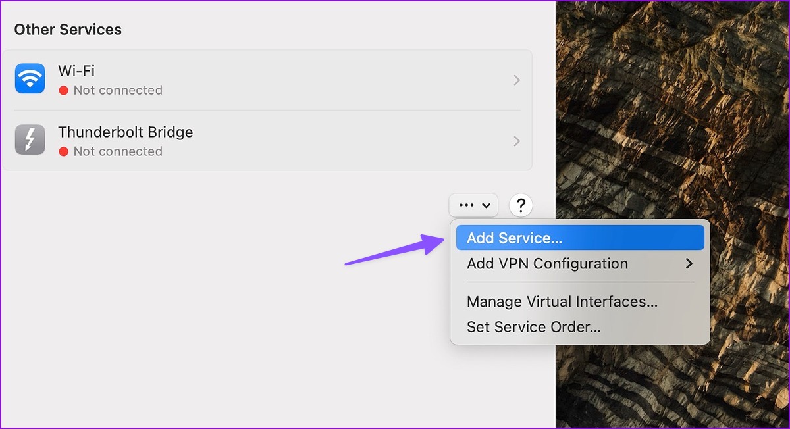Choose Add Service... from the menu
This screenshot has height=429, width=790.
pyautogui.click(x=580, y=238)
